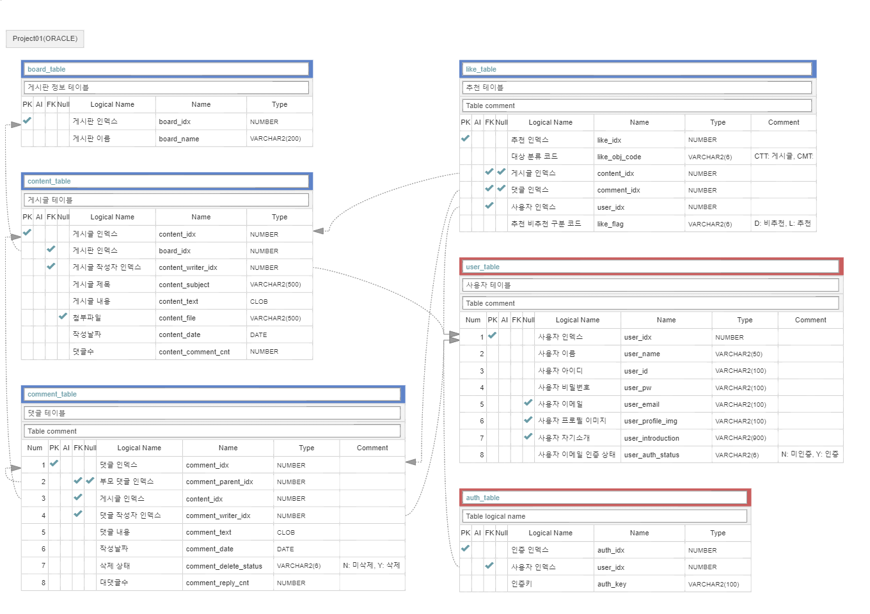Click the user_profile_img cell
The image size is (870, 614).
click(x=666, y=420)
